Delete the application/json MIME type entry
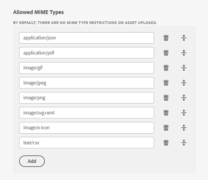The width and height of the screenshot is (208, 180). (x=166, y=38)
